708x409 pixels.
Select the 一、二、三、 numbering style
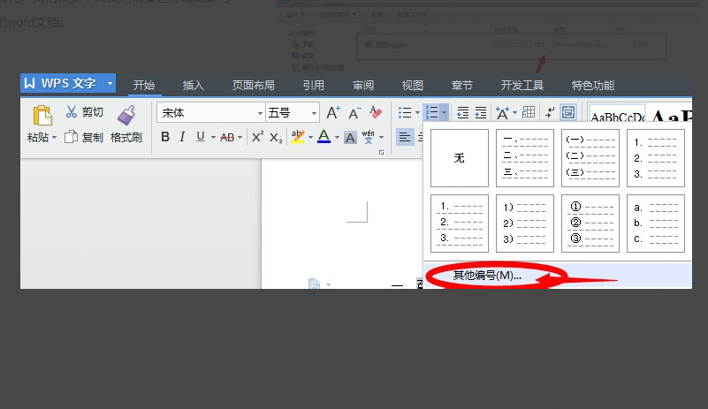[x=525, y=158]
